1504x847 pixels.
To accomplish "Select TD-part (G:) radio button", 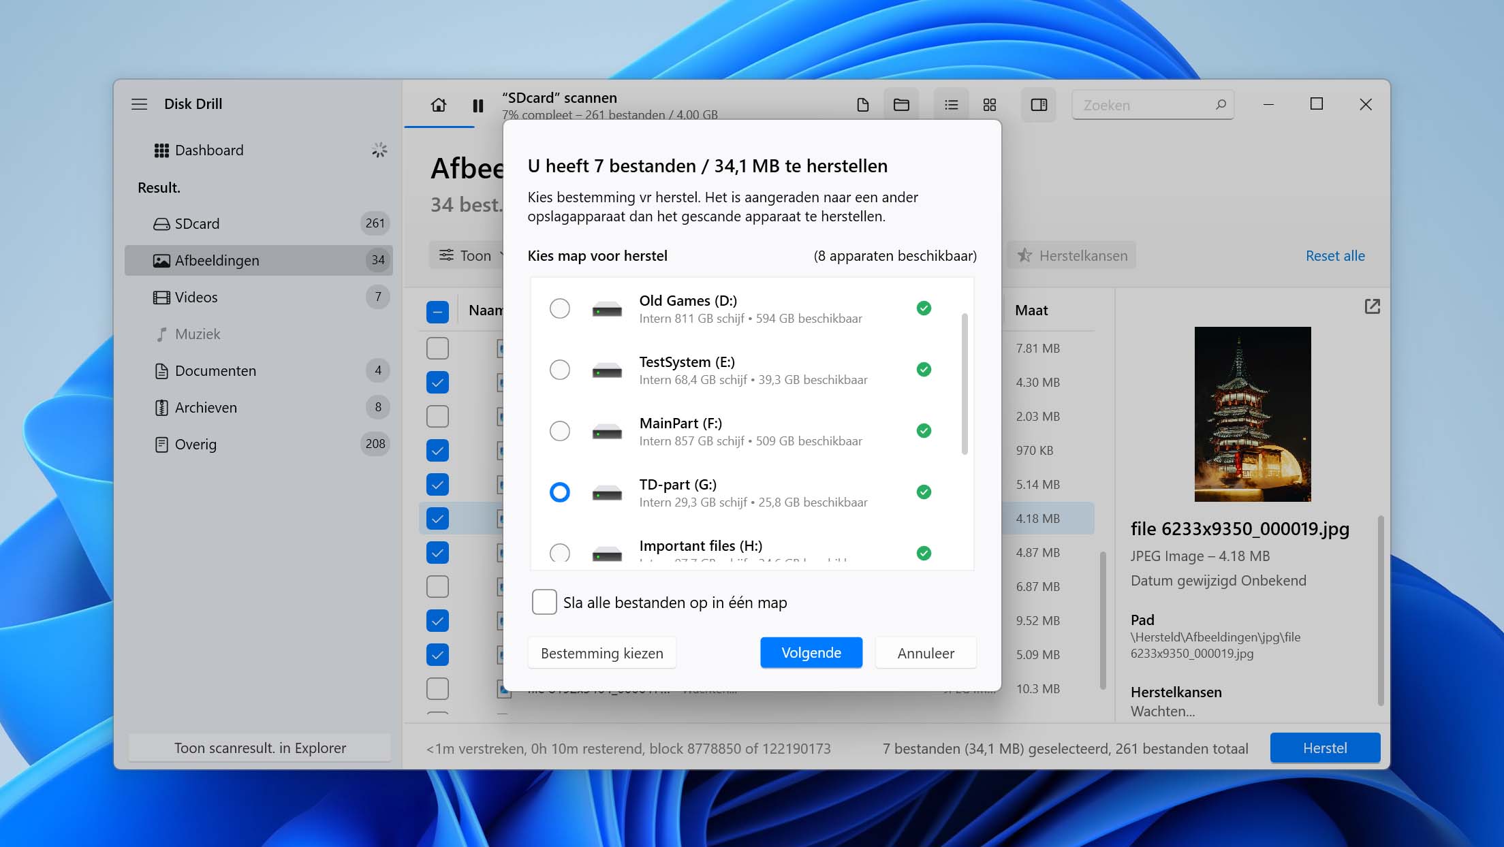I will click(559, 492).
